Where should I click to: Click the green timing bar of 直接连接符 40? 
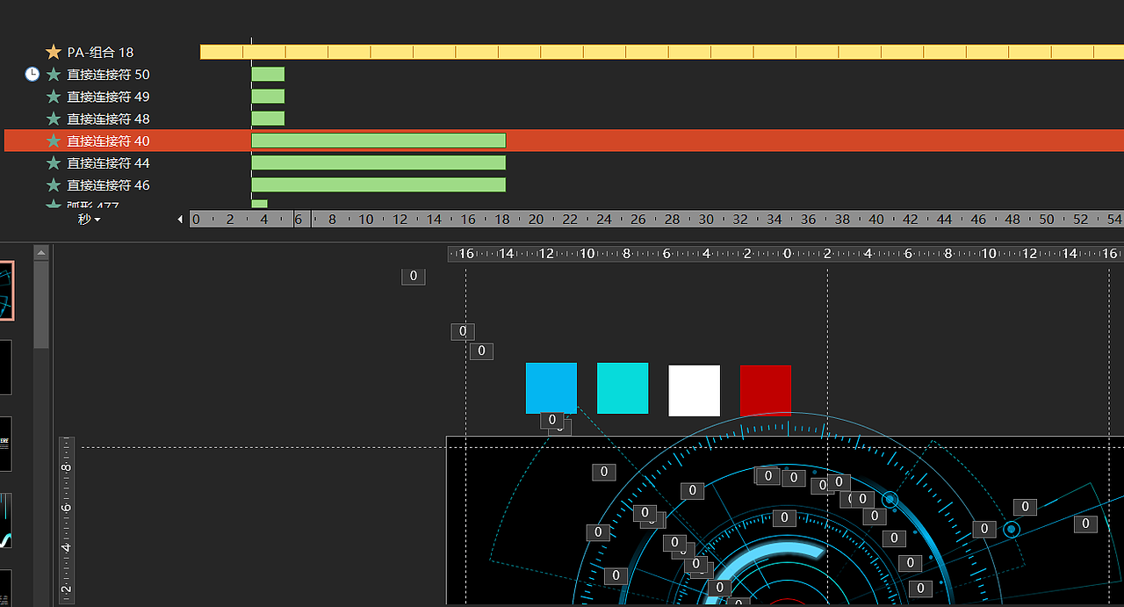(x=378, y=141)
